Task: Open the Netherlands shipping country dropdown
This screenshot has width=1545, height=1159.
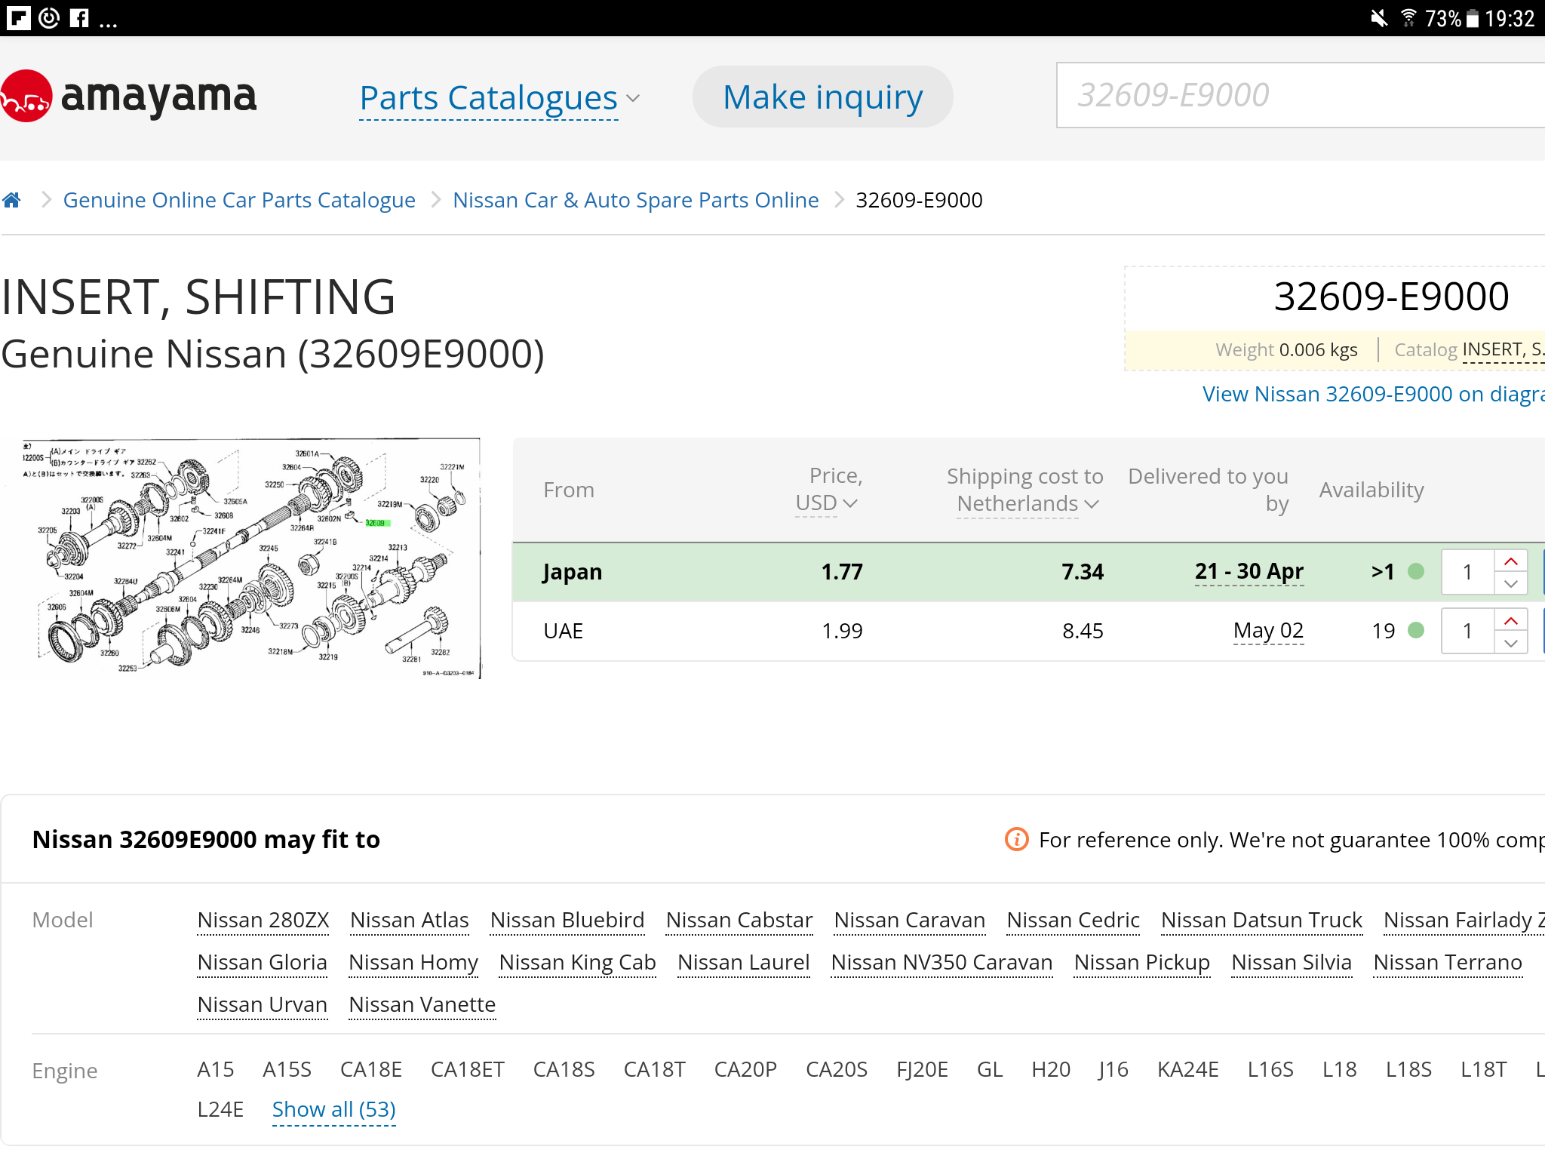Action: click(1027, 503)
